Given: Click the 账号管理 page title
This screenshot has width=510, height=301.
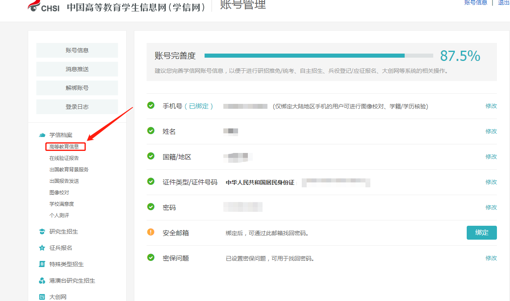Looking at the screenshot, I should [243, 4].
